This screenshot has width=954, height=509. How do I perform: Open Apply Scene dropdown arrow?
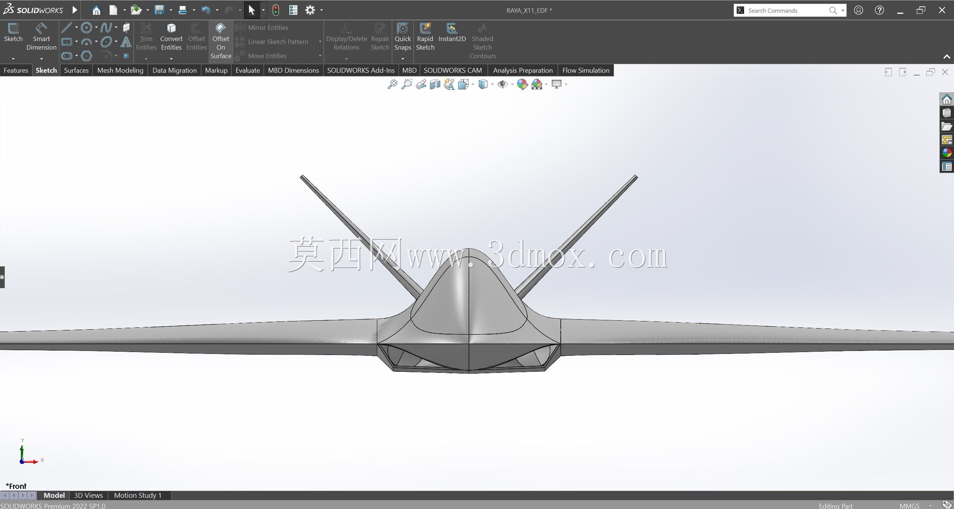tap(546, 85)
